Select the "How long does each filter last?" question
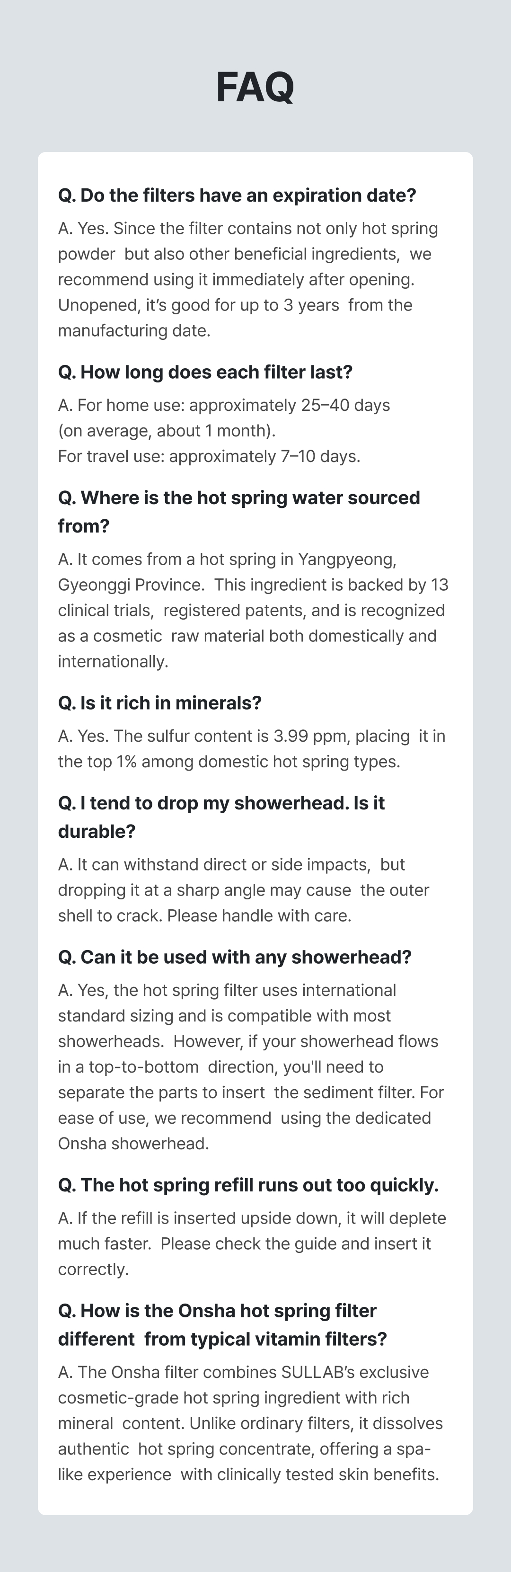The width and height of the screenshot is (511, 1572). [x=205, y=372]
